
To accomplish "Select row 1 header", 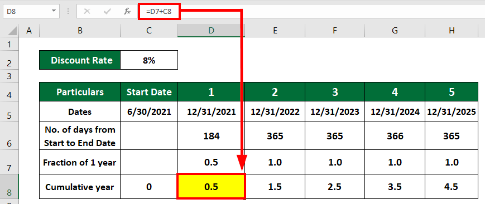I will coord(9,44).
